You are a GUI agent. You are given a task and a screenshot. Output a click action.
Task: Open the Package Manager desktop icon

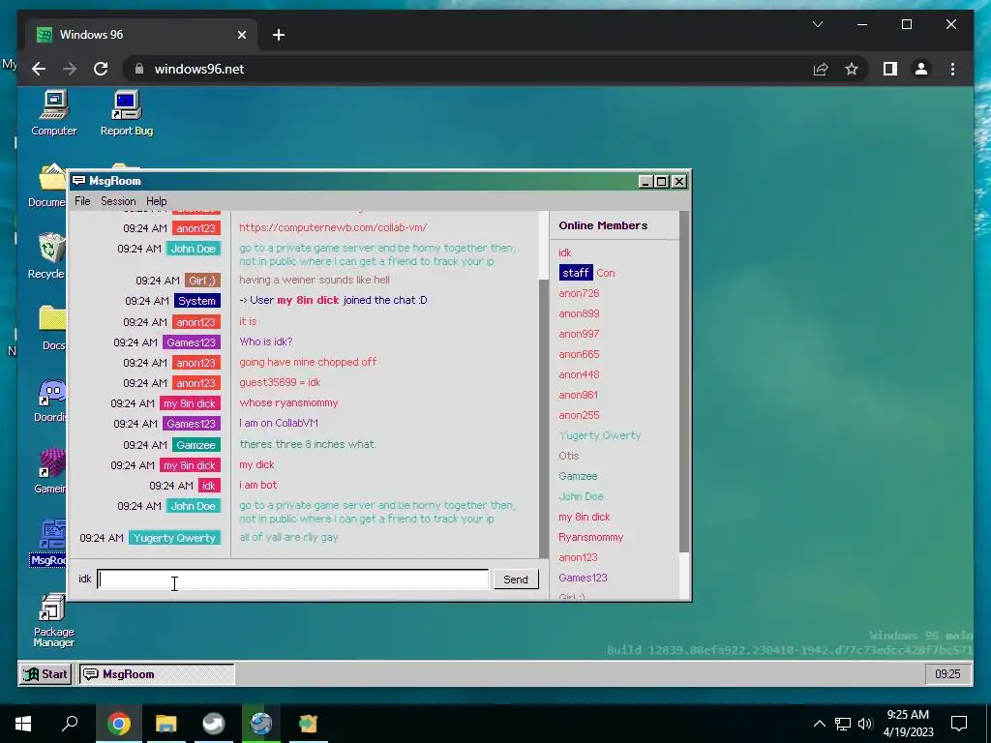tap(54, 620)
